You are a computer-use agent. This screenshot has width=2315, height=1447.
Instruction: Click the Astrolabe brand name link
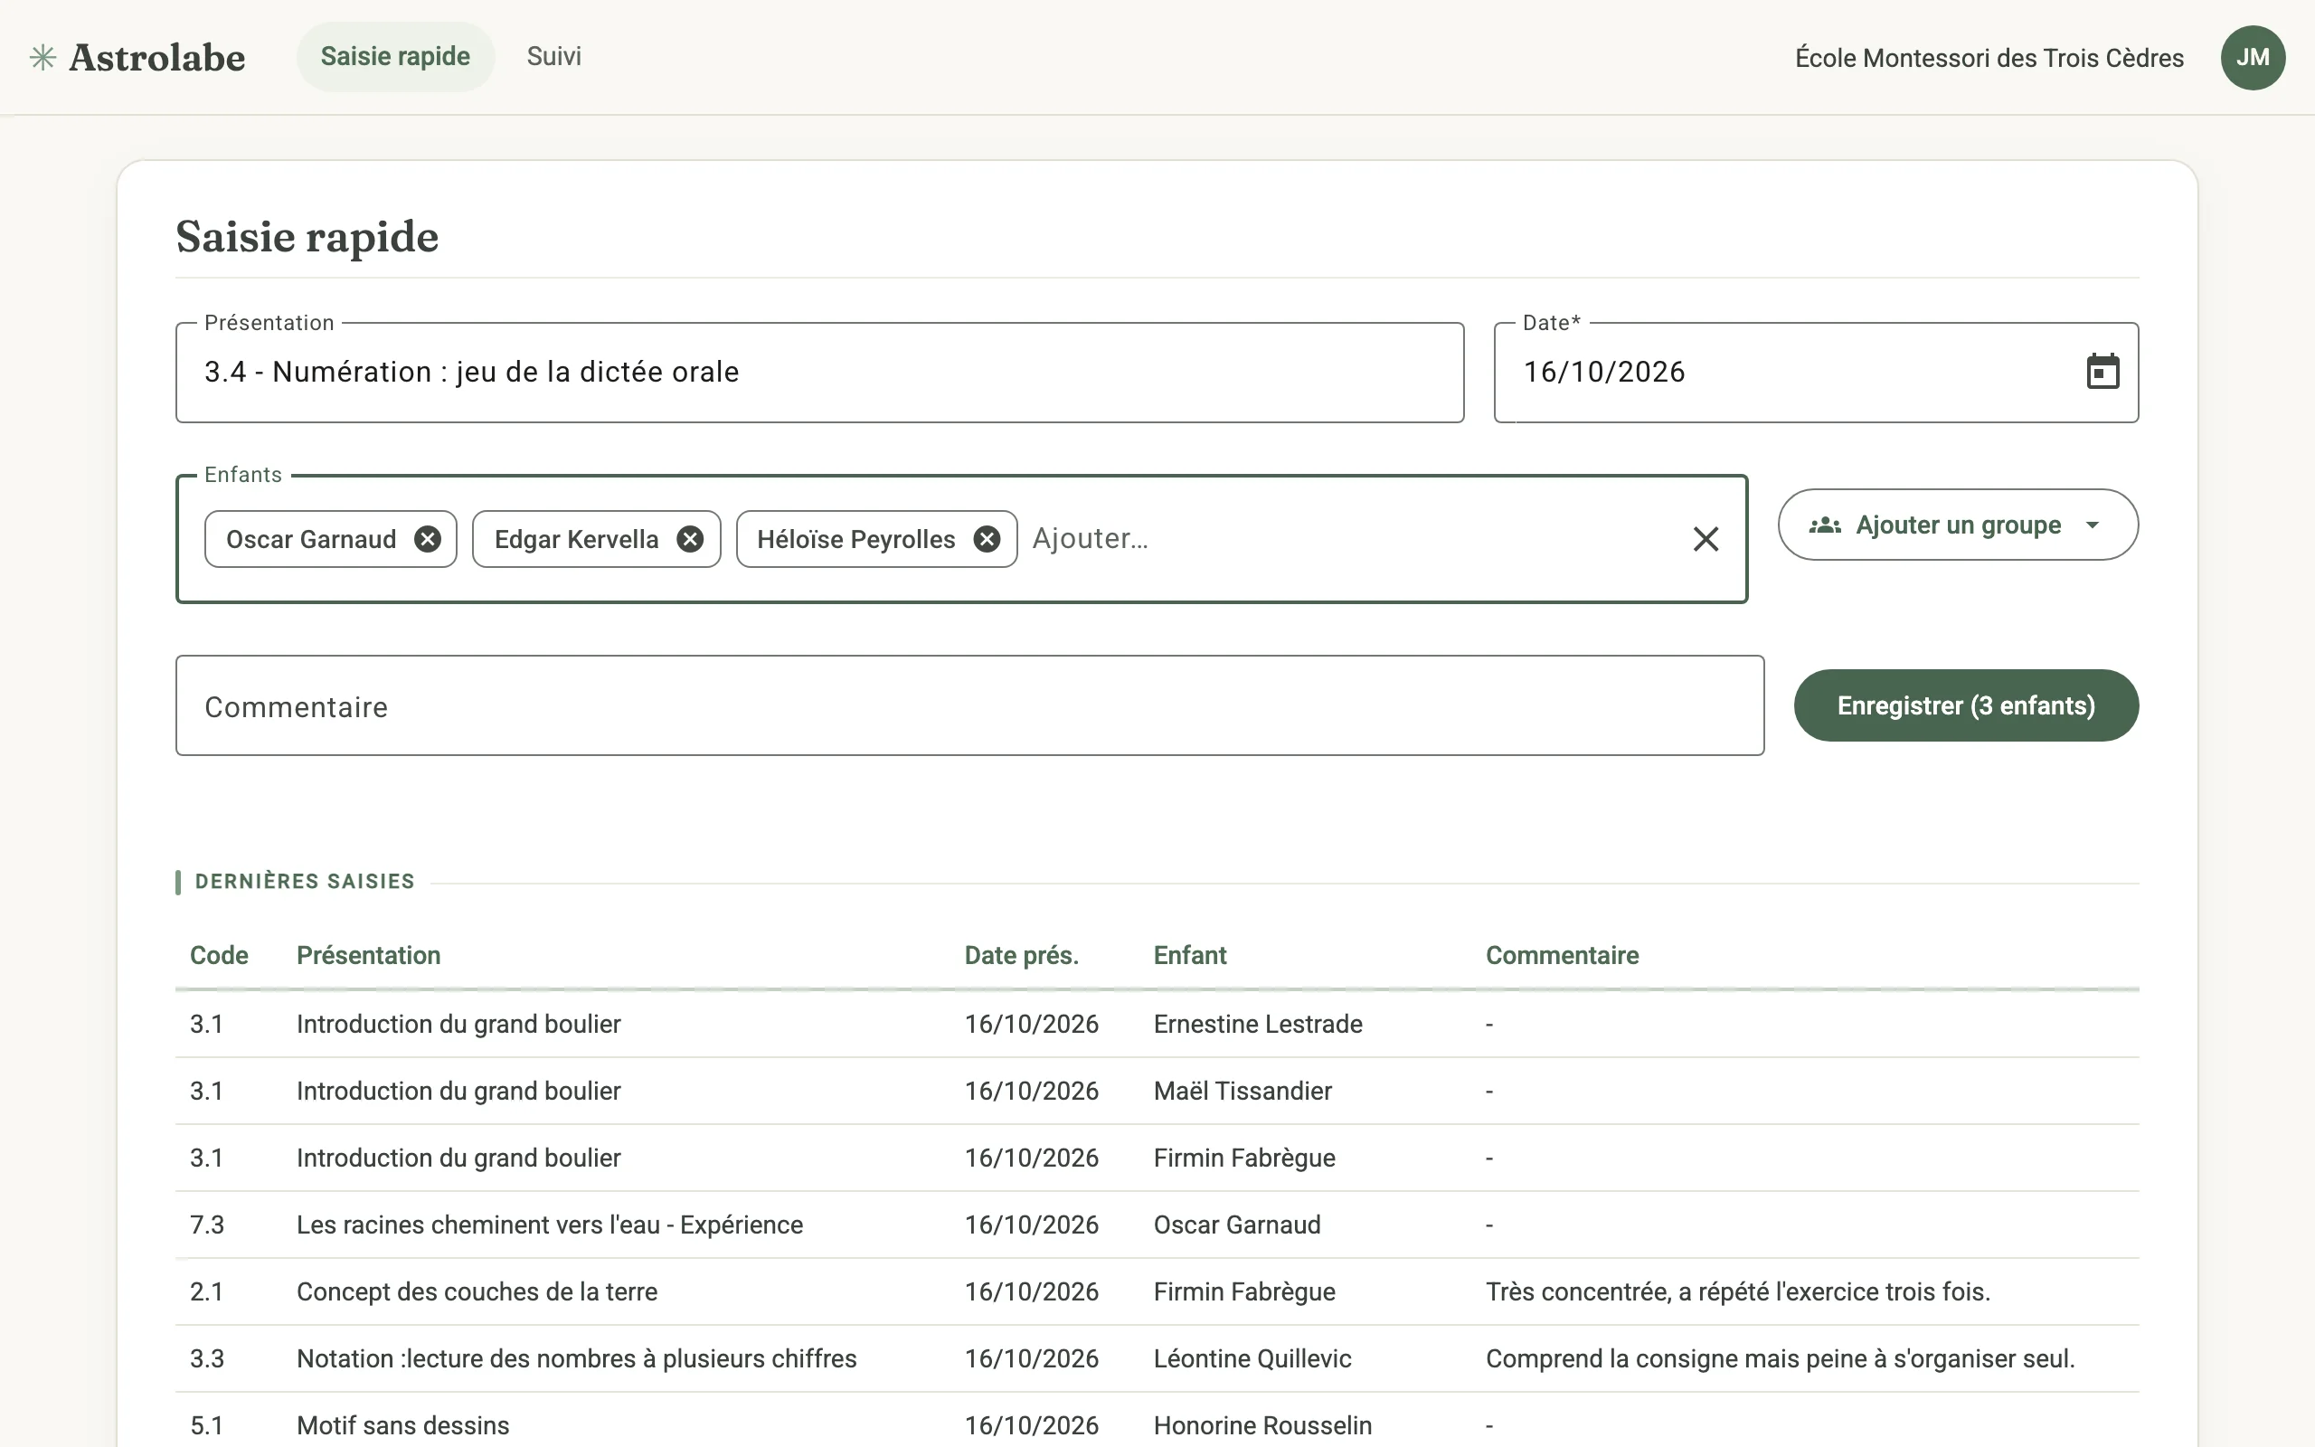tap(156, 57)
